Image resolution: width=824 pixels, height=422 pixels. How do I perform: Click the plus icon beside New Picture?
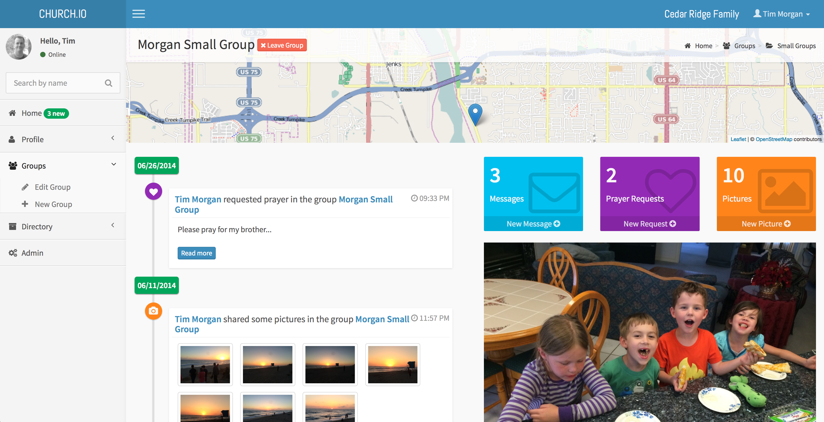point(787,224)
